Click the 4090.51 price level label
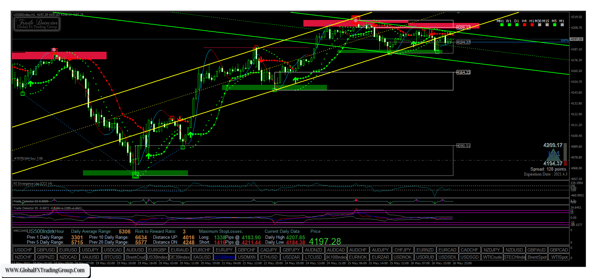Viewport: 597px width, 278px height. pyautogui.click(x=463, y=146)
